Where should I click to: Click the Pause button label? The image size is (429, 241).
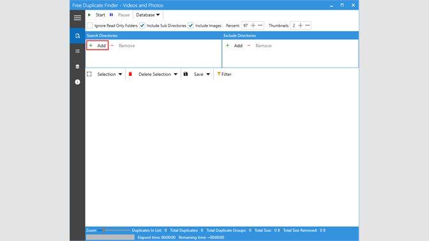tap(124, 15)
